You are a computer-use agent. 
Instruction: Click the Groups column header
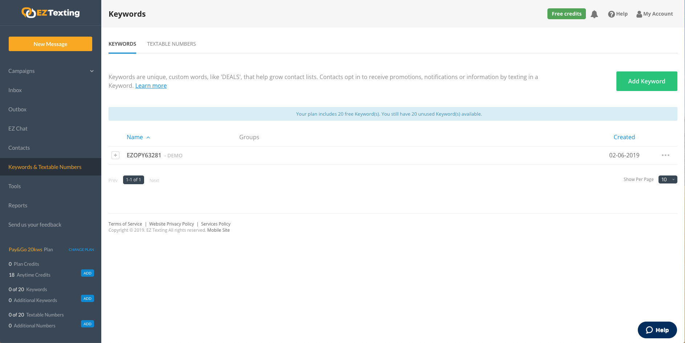249,137
